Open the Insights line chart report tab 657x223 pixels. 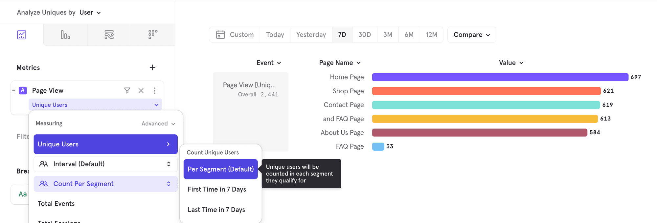tap(22, 35)
